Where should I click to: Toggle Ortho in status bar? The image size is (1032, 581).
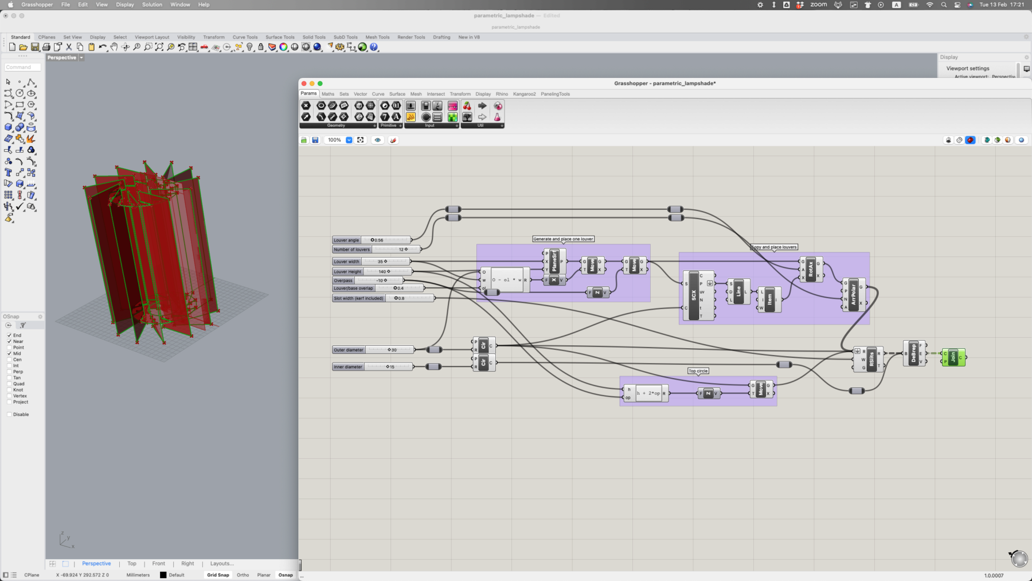click(x=243, y=575)
